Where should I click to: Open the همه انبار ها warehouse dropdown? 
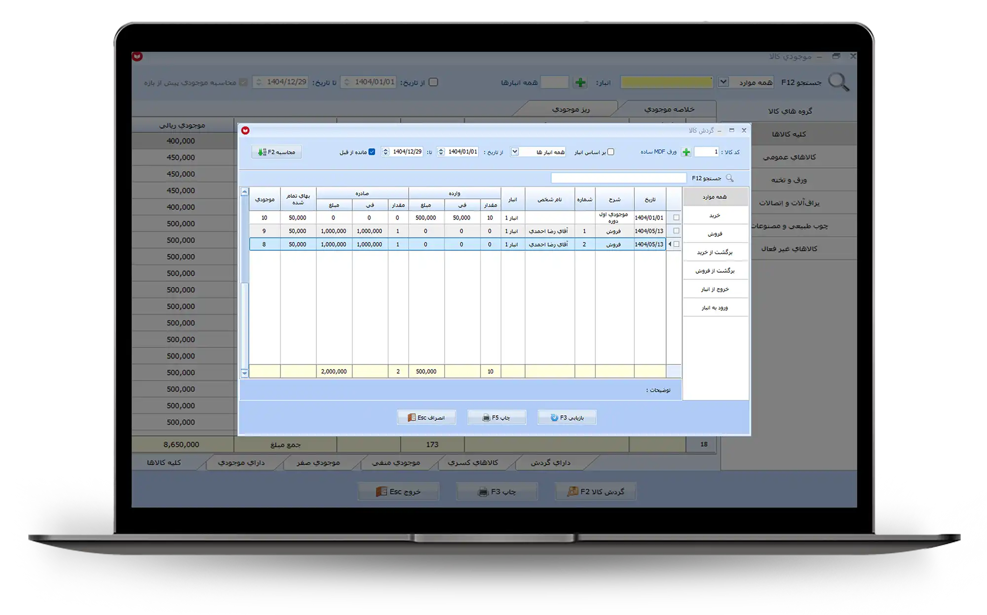(515, 152)
